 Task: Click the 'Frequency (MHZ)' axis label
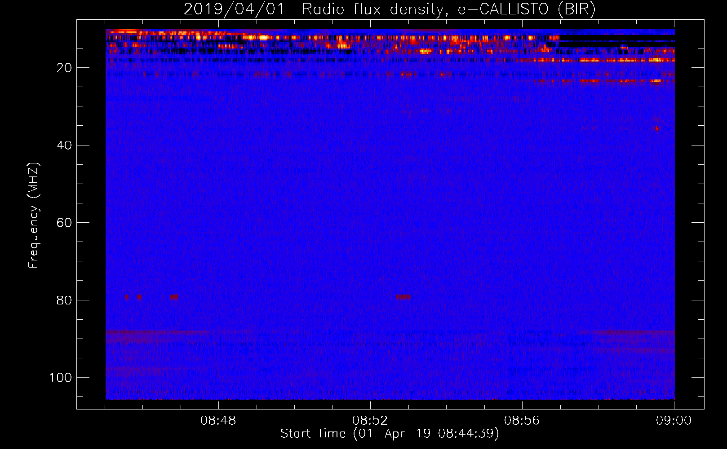tap(34, 216)
